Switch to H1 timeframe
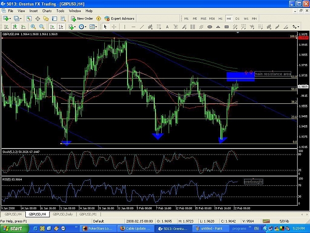310x233 pixels. click(x=220, y=18)
